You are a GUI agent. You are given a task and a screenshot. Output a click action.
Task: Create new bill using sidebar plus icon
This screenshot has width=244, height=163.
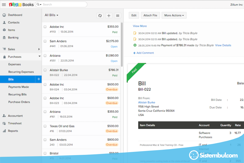pyautogui.click(x=38, y=79)
